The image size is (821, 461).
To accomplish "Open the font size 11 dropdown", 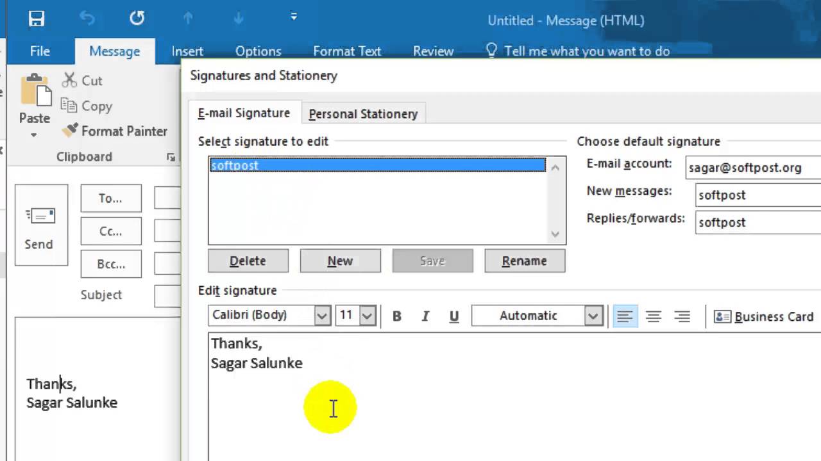I will 367,315.
